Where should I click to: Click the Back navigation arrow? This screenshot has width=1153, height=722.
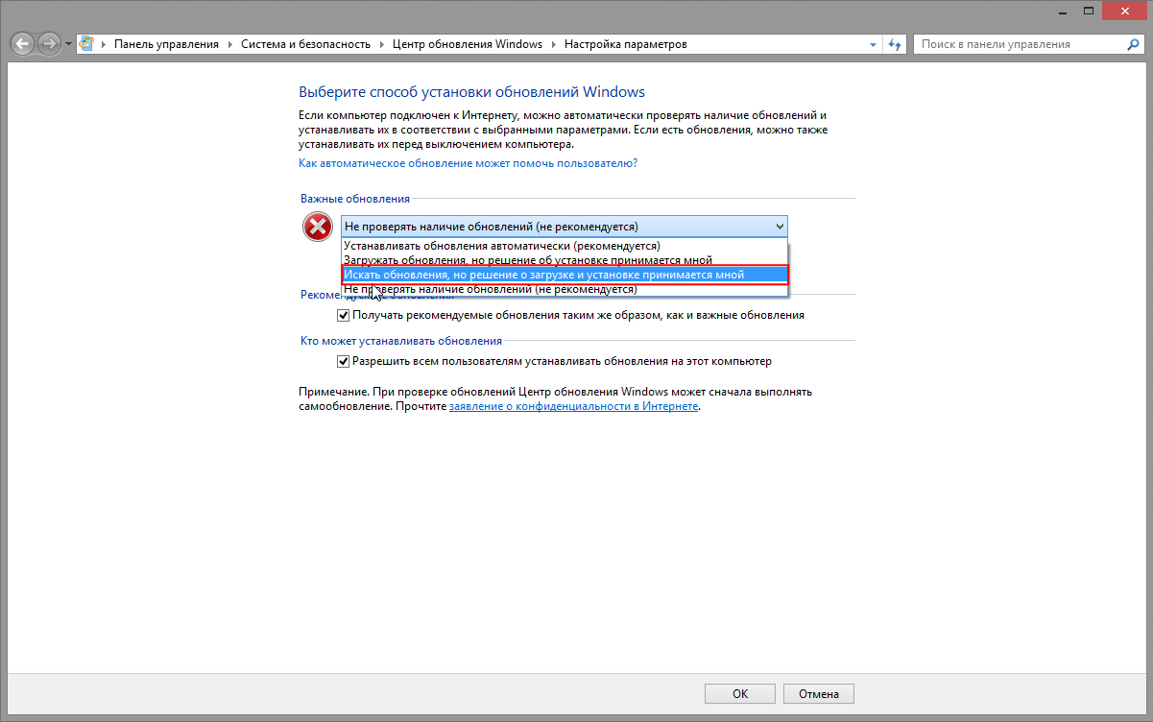pos(23,44)
